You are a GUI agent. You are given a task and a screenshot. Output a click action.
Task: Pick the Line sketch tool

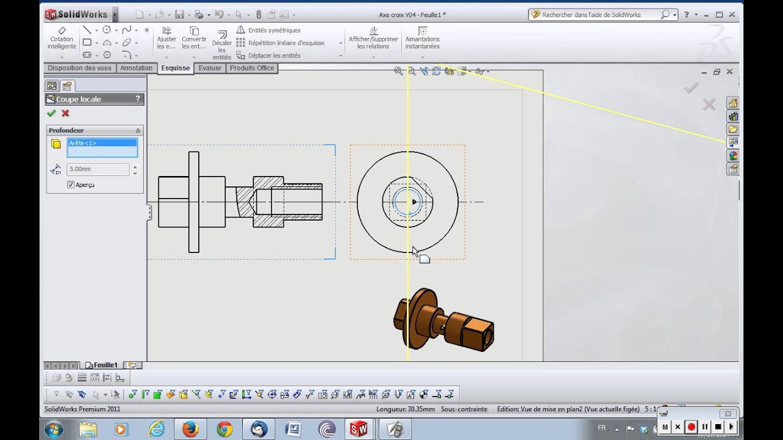tap(87, 30)
